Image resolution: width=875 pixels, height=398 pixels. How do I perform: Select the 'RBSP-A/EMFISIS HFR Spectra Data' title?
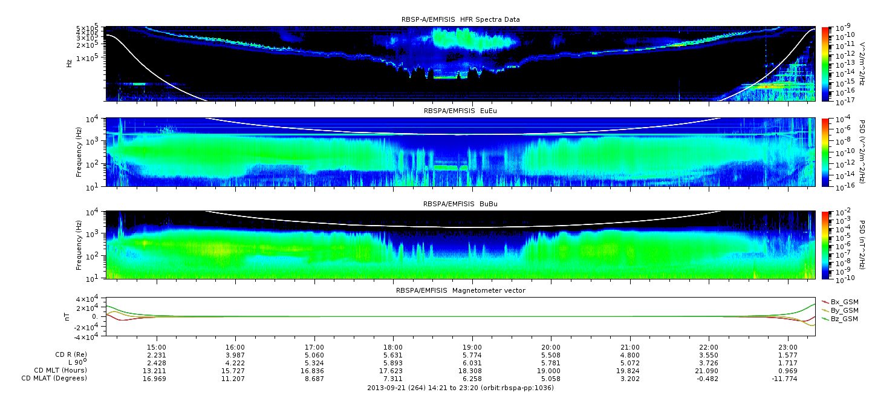tap(460, 19)
